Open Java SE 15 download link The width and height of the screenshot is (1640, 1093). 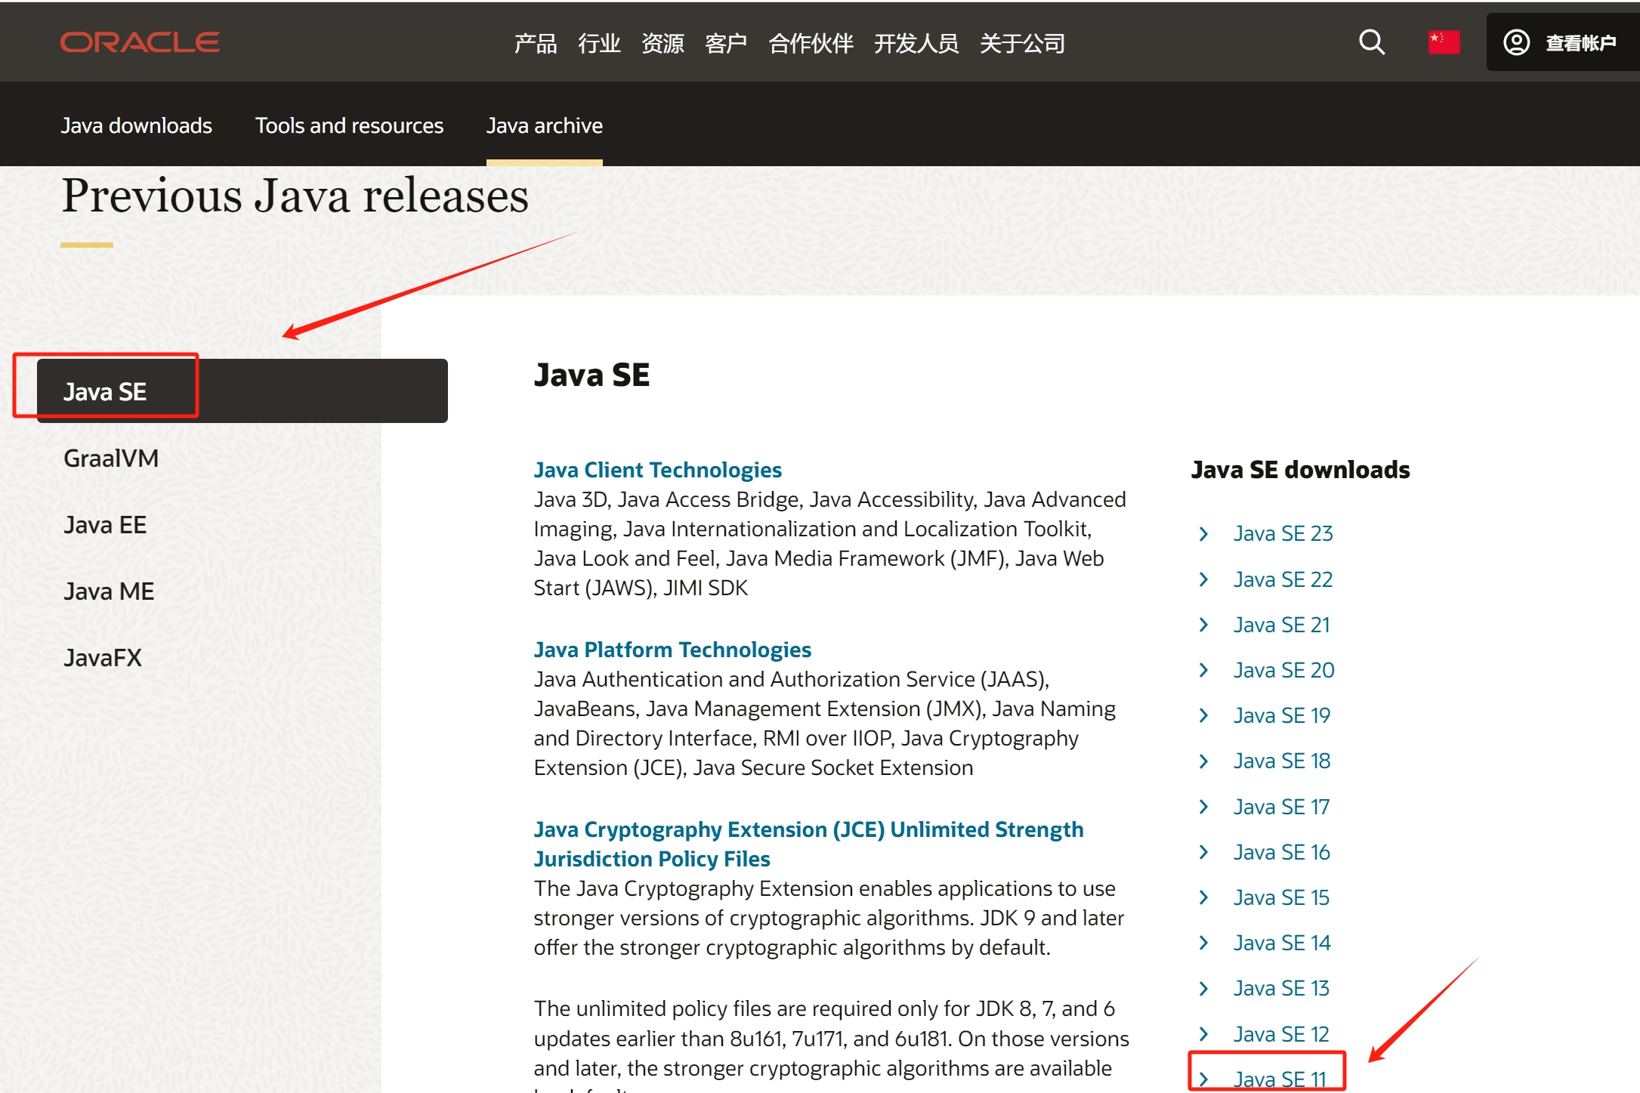[1281, 897]
